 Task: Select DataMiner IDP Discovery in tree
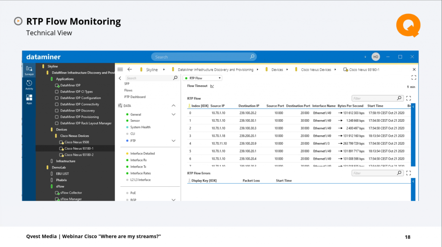pos(78,111)
